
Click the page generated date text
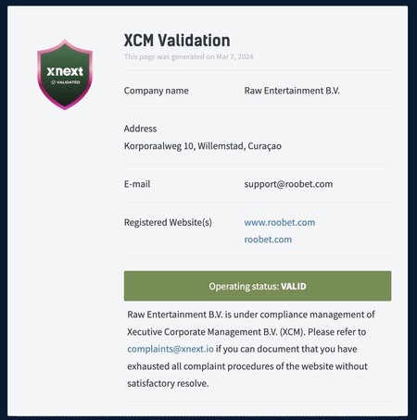tap(189, 56)
